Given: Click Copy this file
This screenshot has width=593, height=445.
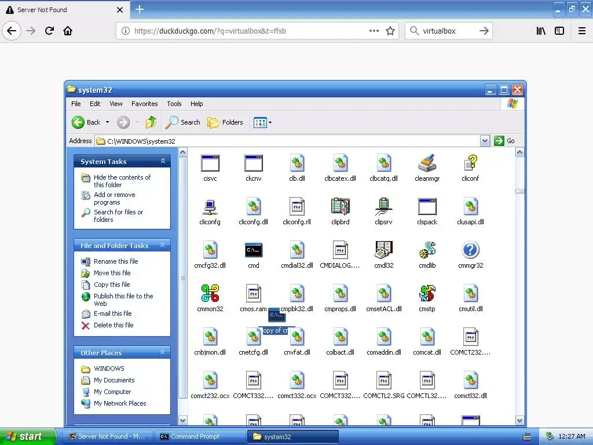Looking at the screenshot, I should coord(112,284).
